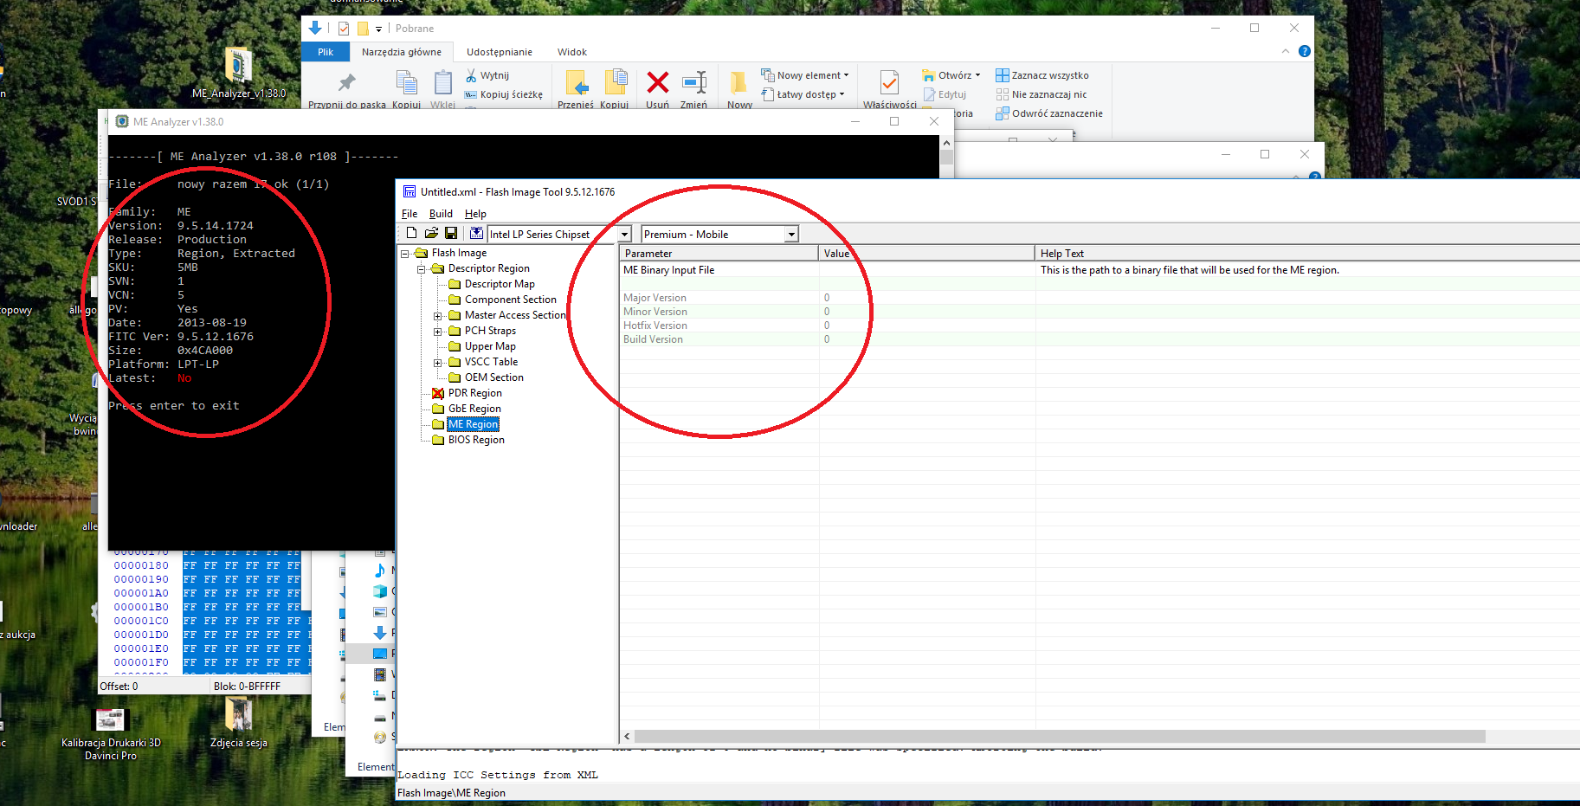The width and height of the screenshot is (1580, 806).
Task: Click the Pin to Quick access icon in Explorer
Action: click(x=346, y=82)
